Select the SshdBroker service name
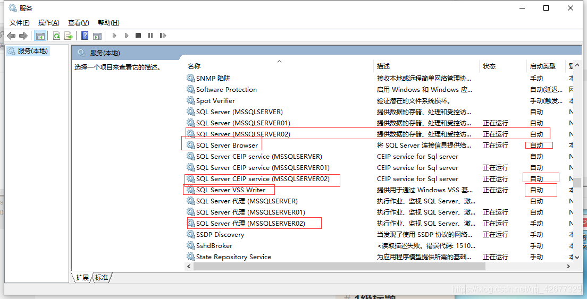 click(214, 245)
